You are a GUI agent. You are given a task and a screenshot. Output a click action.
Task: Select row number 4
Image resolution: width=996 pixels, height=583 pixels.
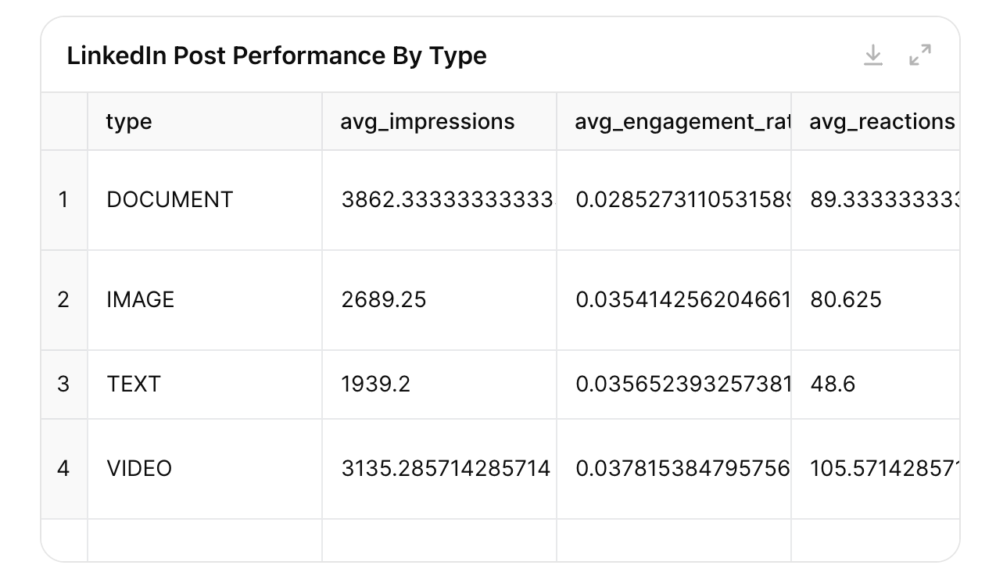(63, 469)
